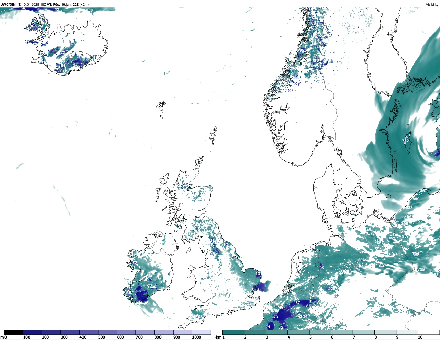This screenshot has height=340, width=440.
Task: Click the '1000' tick label on the meter scale
Action: coord(197,337)
